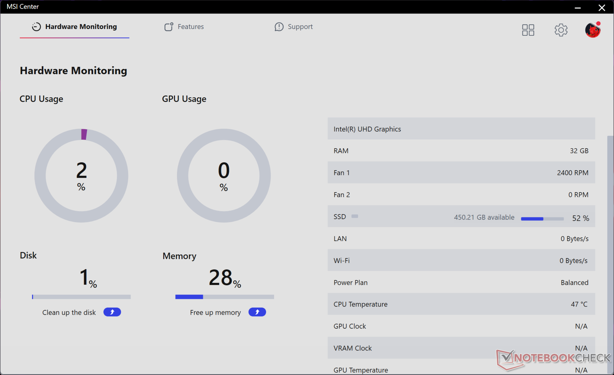This screenshot has width=614, height=375.
Task: Click the Hardware Monitoring tab clock icon
Action: pyautogui.click(x=36, y=27)
